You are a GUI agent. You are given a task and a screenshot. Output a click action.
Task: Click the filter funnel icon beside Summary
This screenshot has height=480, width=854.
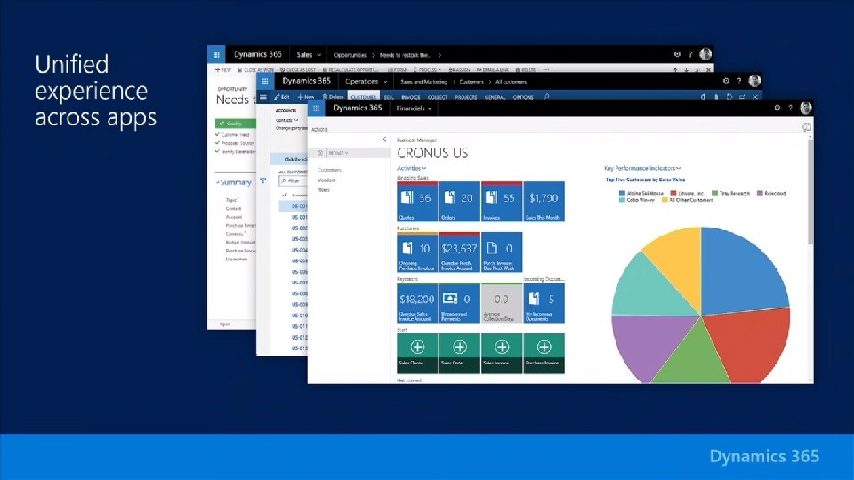pos(263,180)
